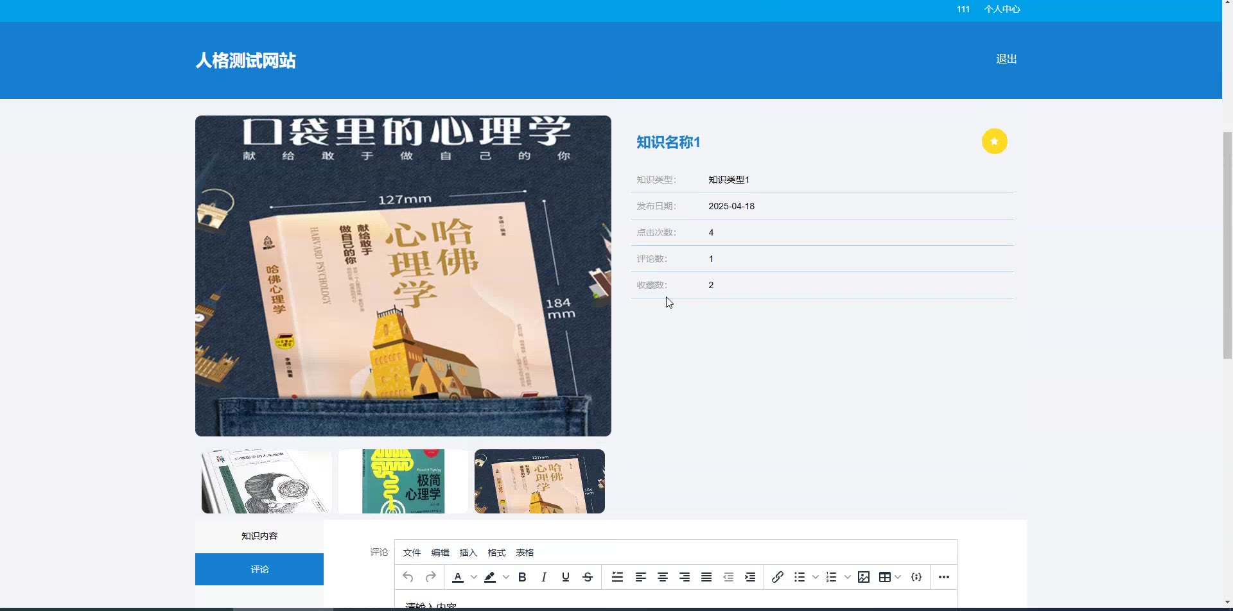Toggle bold formatting in comment editor

(x=522, y=577)
